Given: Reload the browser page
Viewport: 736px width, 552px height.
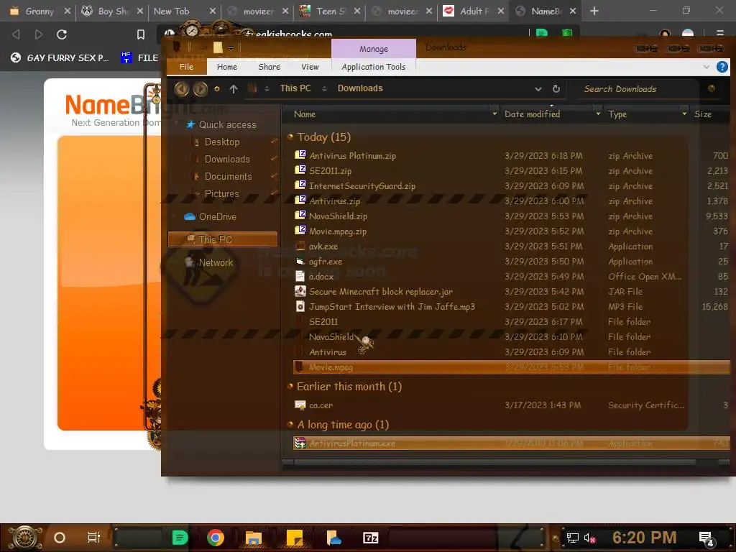Looking at the screenshot, I should click(x=62, y=34).
